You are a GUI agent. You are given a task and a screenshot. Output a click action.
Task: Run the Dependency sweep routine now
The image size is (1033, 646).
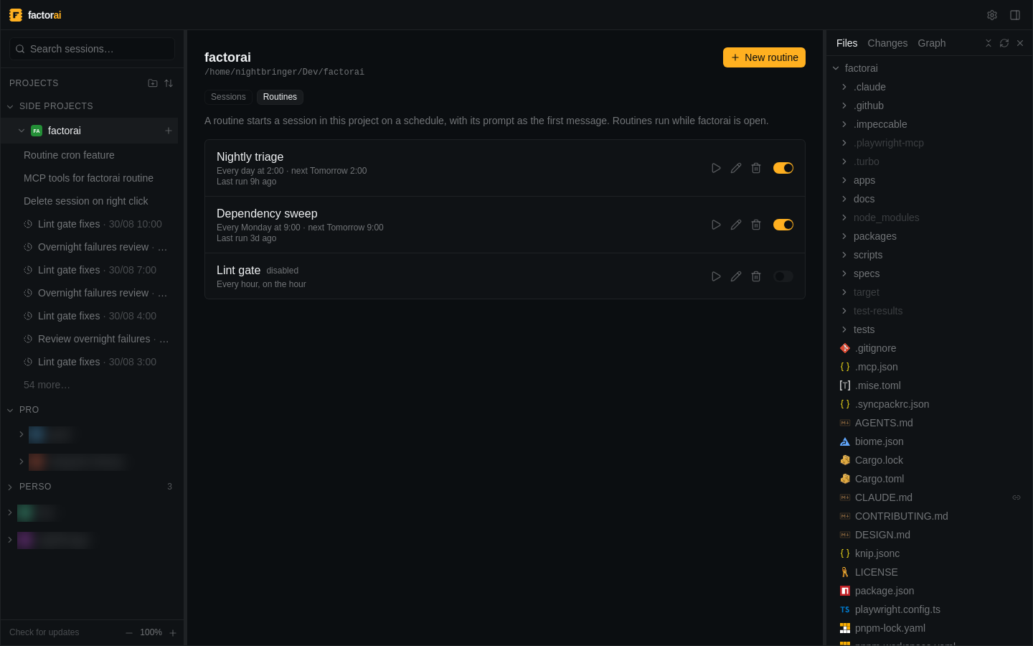(716, 225)
